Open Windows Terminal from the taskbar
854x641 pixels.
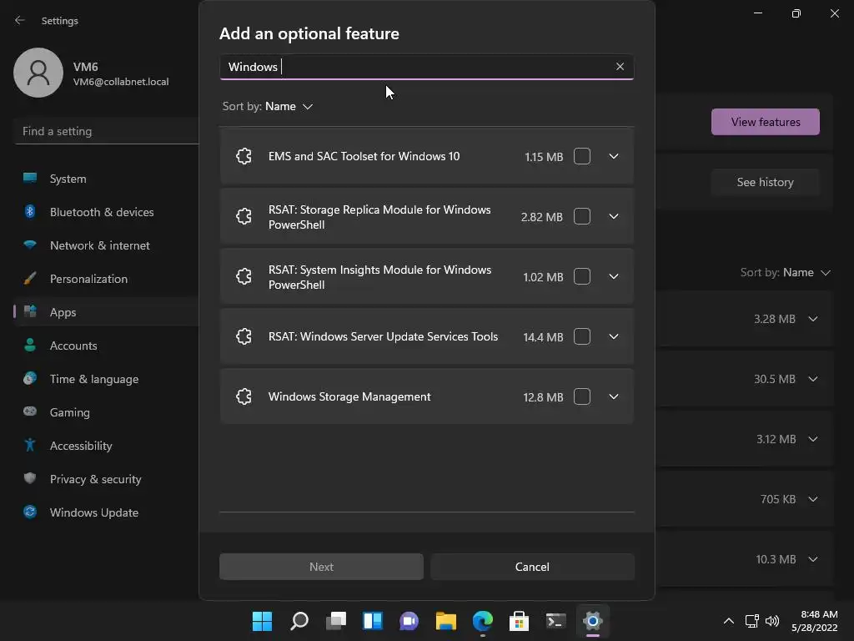pyautogui.click(x=555, y=621)
